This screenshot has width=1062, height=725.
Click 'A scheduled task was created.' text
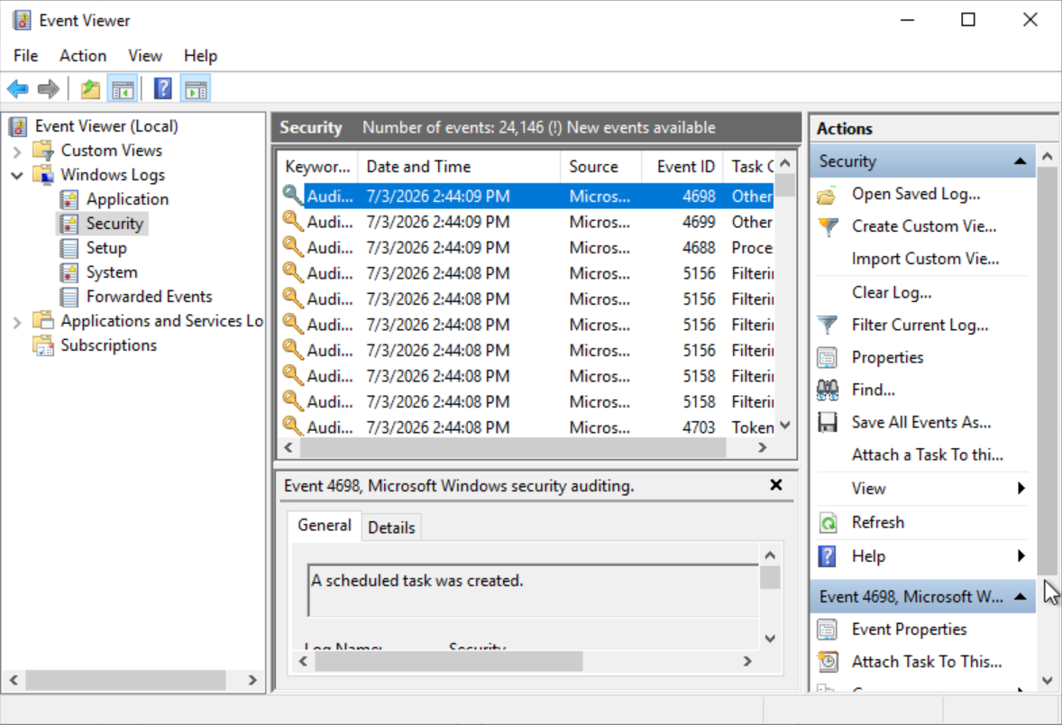tap(417, 581)
